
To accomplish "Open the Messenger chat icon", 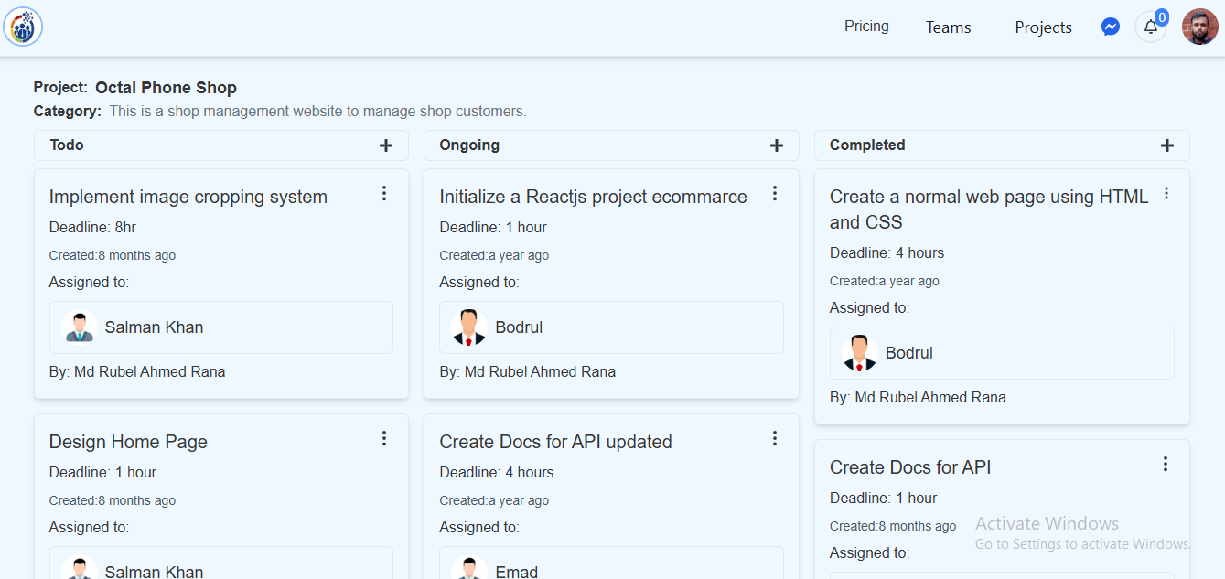I will (1111, 27).
